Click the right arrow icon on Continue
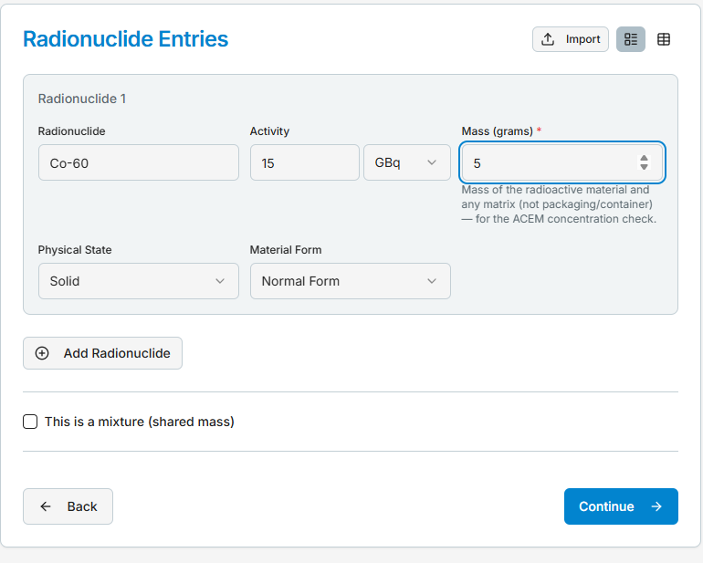 point(656,506)
